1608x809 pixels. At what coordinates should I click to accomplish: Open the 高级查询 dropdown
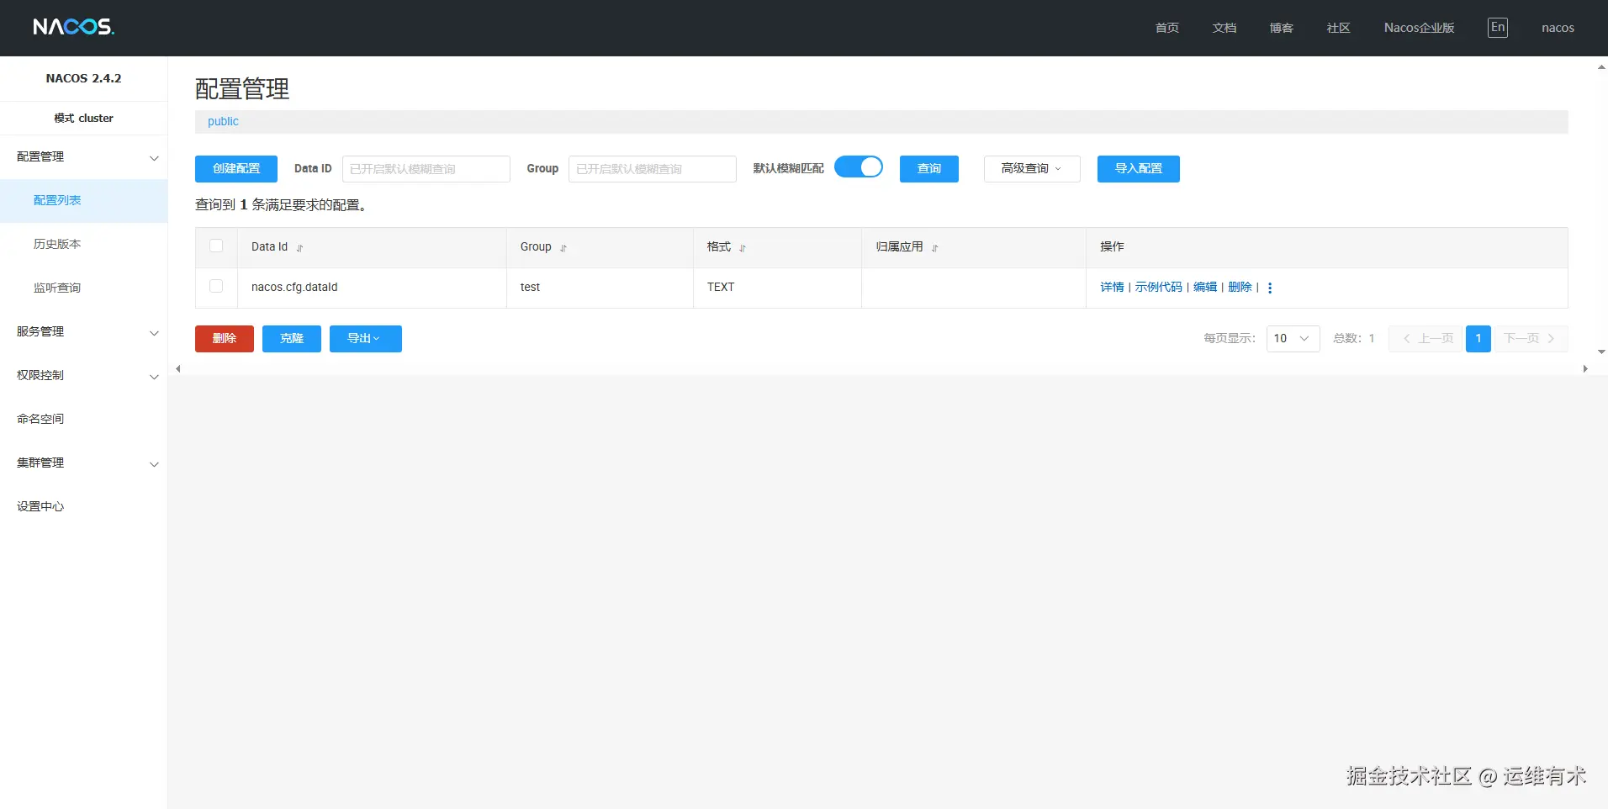point(1031,168)
